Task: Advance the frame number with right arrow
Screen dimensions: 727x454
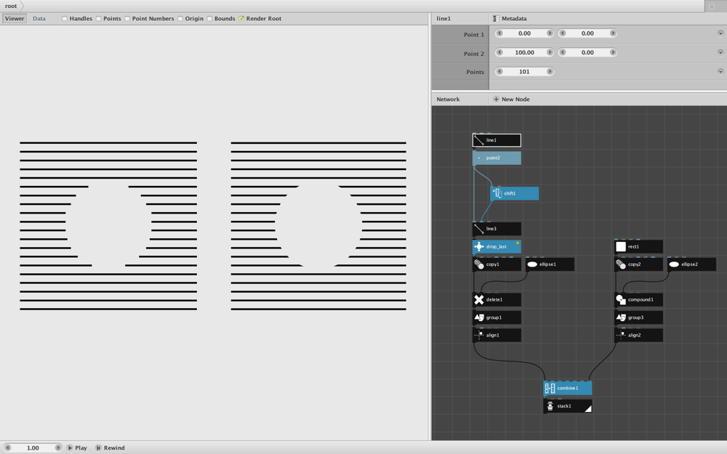Action: tap(58, 448)
